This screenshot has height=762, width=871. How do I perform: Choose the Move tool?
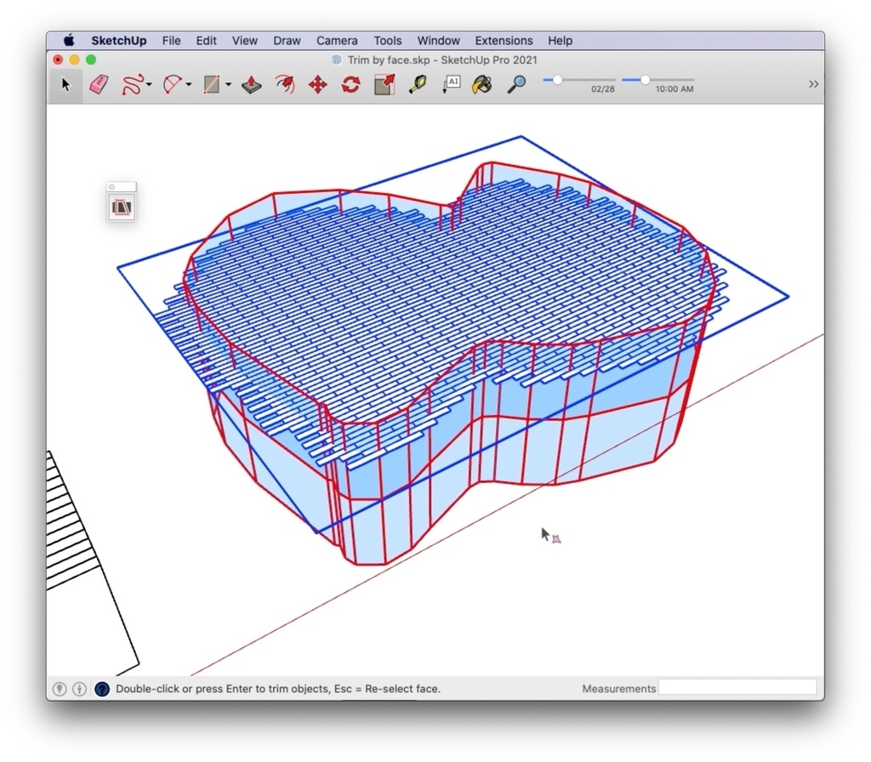[x=318, y=85]
